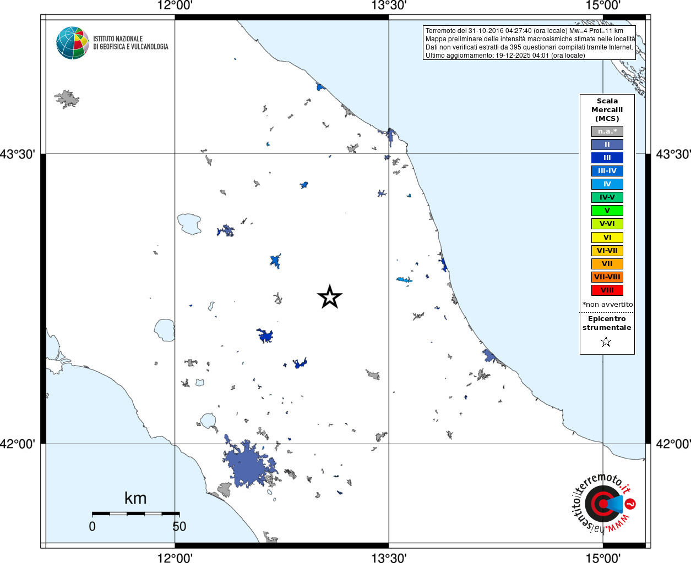Click the Scala Mercalli (MCS) legend title

(607, 109)
